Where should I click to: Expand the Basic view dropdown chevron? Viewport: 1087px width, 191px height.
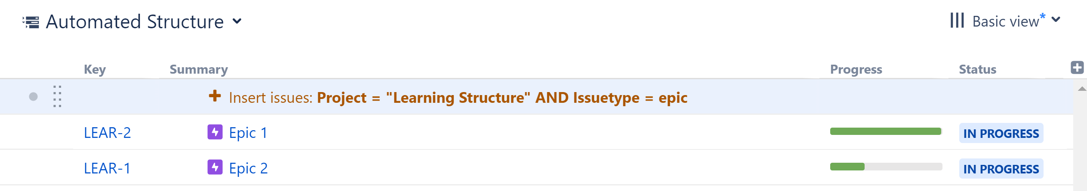1056,20
